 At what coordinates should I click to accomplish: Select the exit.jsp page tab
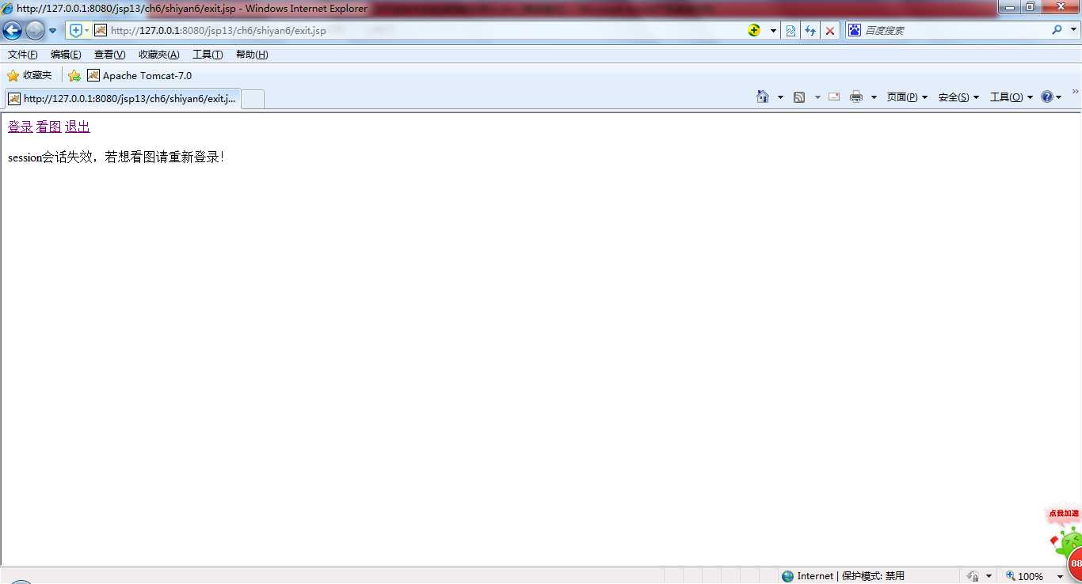(x=122, y=99)
